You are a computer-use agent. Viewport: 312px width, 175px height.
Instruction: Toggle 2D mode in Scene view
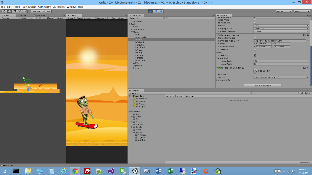36,18
